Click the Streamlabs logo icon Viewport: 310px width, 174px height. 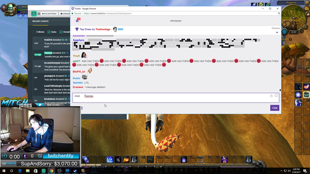[x=34, y=14]
